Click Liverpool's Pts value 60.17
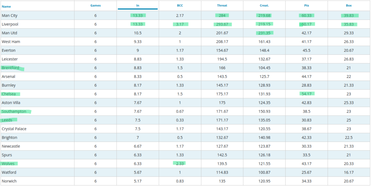The width and height of the screenshot is (371, 186). [x=307, y=24]
